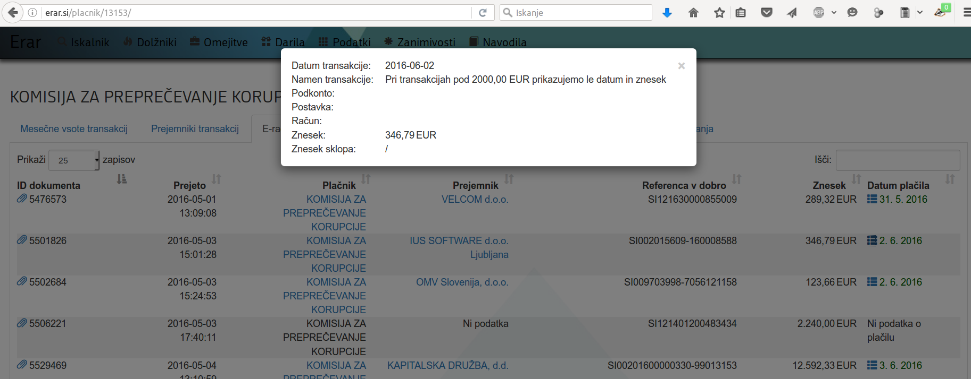This screenshot has height=379, width=971.
Task: Open the paperclip attachment for document 5506221
Action: (x=22, y=323)
